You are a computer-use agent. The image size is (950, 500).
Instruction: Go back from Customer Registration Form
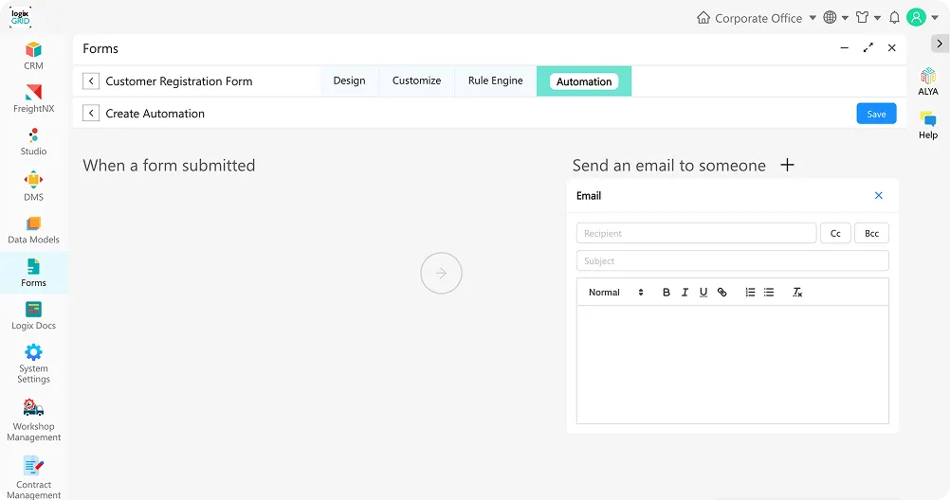[91, 81]
